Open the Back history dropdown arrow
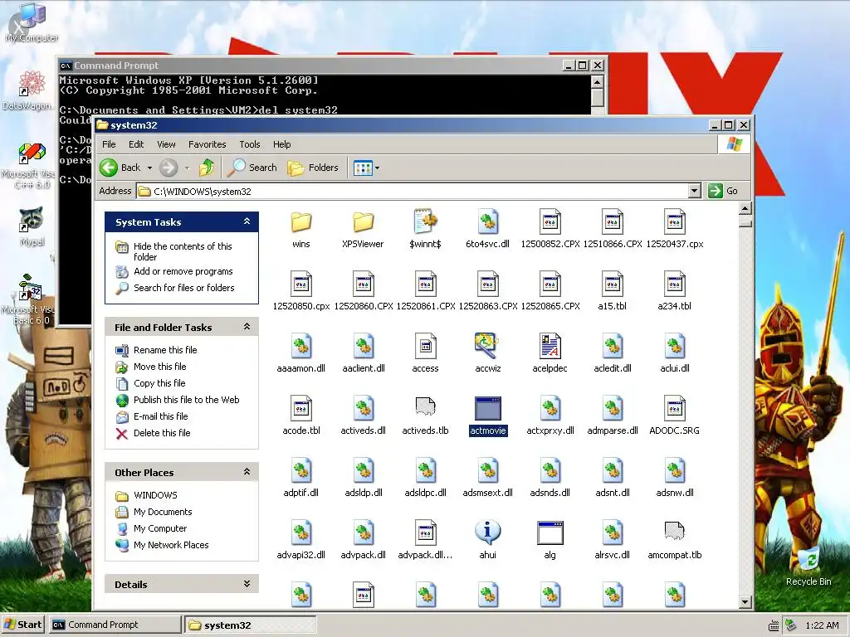The height and width of the screenshot is (637, 850). pos(149,168)
